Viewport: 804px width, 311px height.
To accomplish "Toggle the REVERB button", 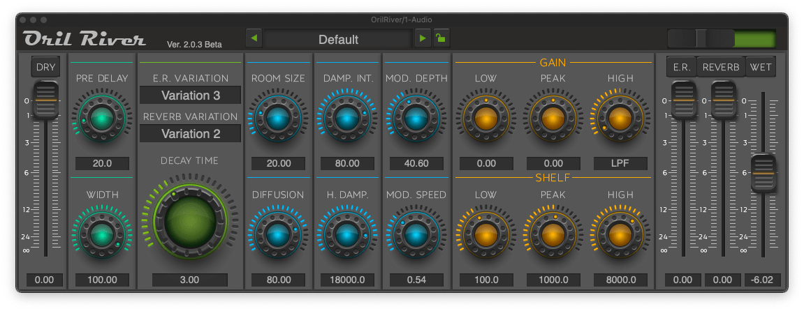I will point(721,67).
